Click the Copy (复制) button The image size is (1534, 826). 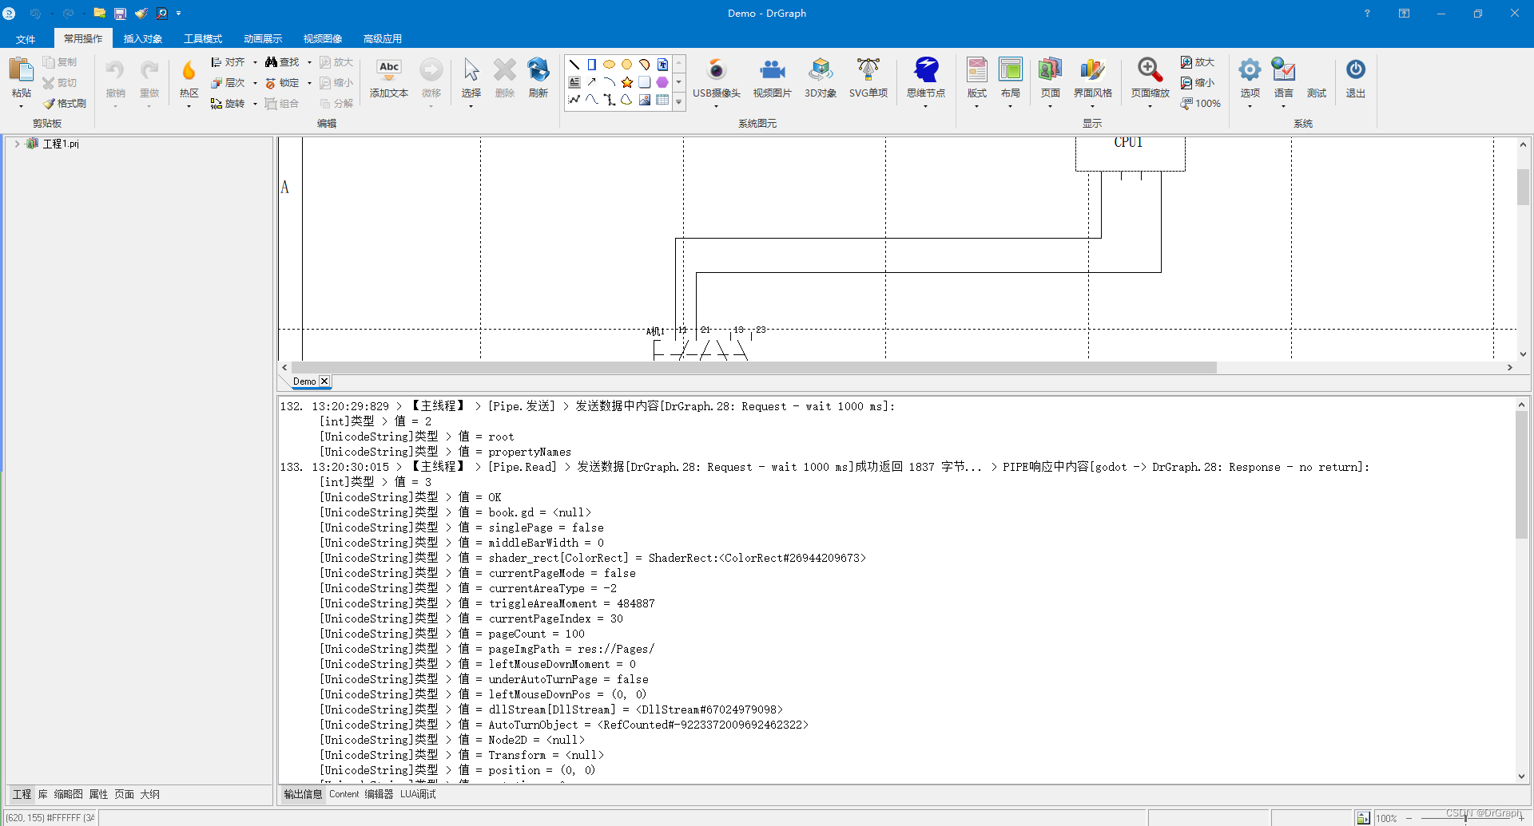(x=60, y=62)
